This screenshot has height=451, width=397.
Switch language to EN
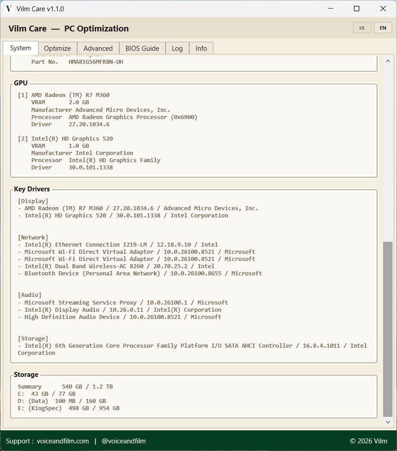pyautogui.click(x=383, y=28)
